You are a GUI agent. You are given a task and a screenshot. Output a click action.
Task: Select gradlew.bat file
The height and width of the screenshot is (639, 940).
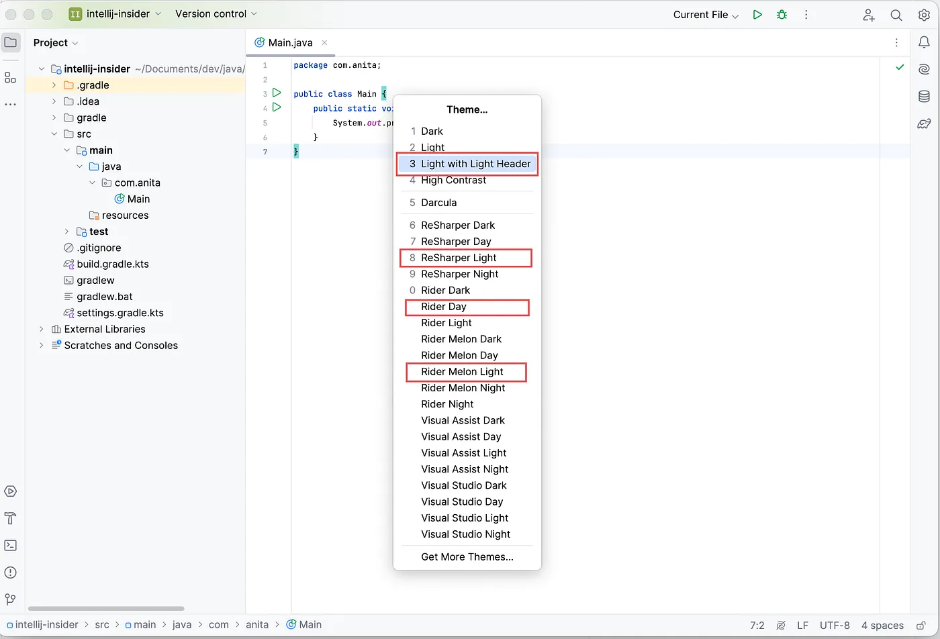(x=98, y=297)
